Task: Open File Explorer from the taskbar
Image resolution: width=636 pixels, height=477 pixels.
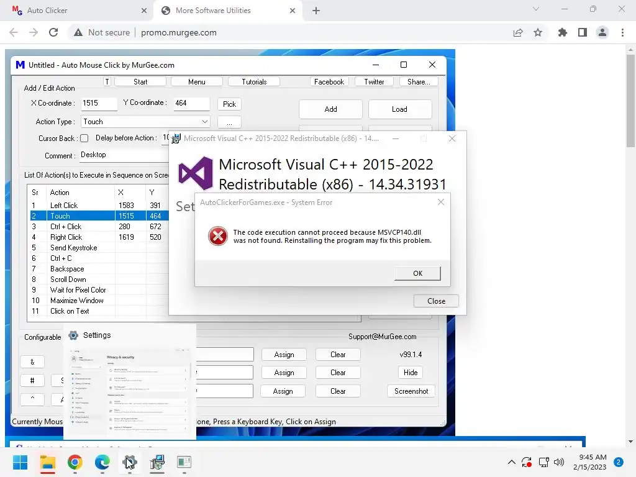Action: (47, 462)
